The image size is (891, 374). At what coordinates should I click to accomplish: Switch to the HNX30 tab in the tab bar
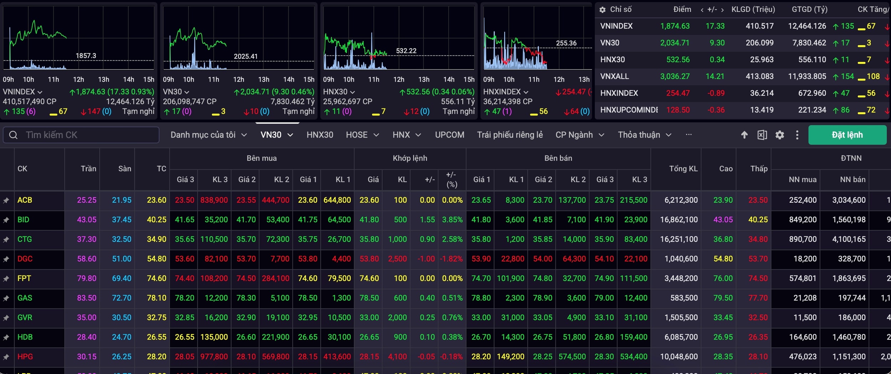point(320,135)
